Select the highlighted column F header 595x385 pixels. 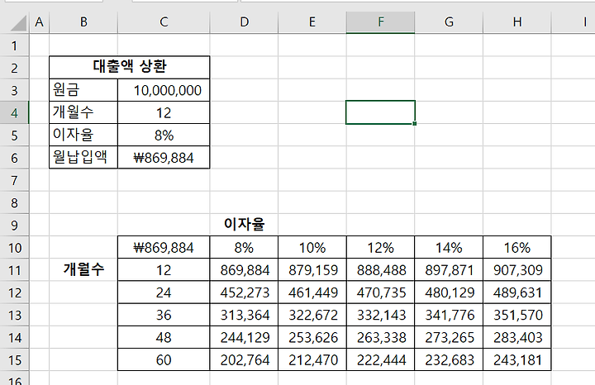[381, 22]
